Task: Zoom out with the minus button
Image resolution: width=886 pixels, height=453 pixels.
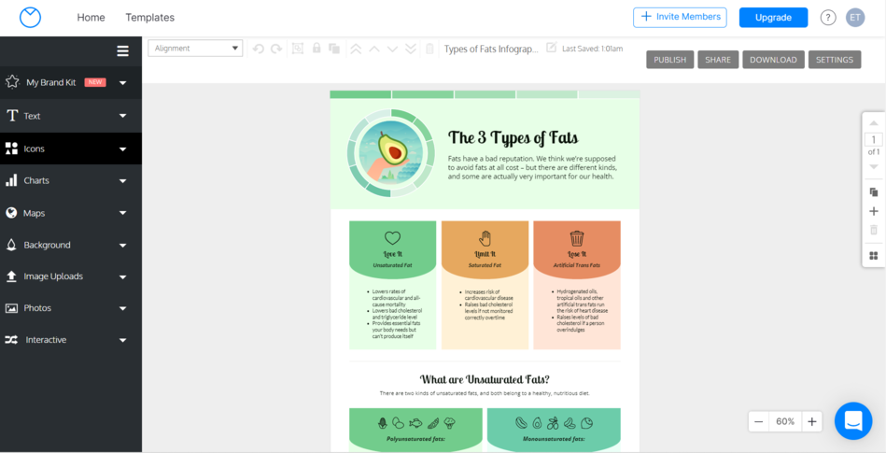Action: pos(759,421)
